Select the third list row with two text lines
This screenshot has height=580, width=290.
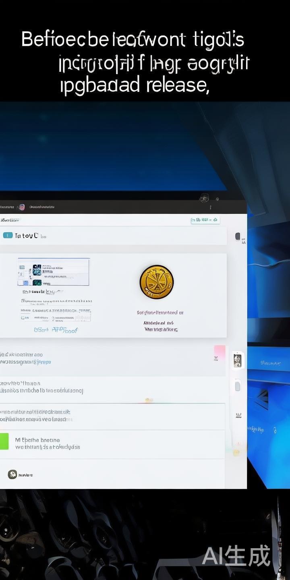112,416
